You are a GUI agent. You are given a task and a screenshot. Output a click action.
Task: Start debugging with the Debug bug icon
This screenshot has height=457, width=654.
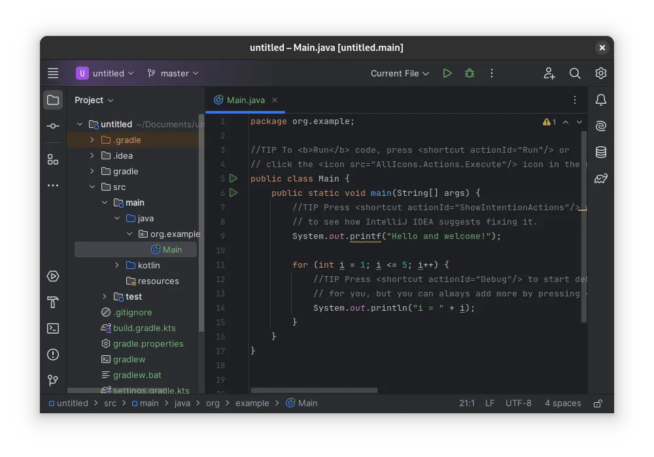coord(470,74)
